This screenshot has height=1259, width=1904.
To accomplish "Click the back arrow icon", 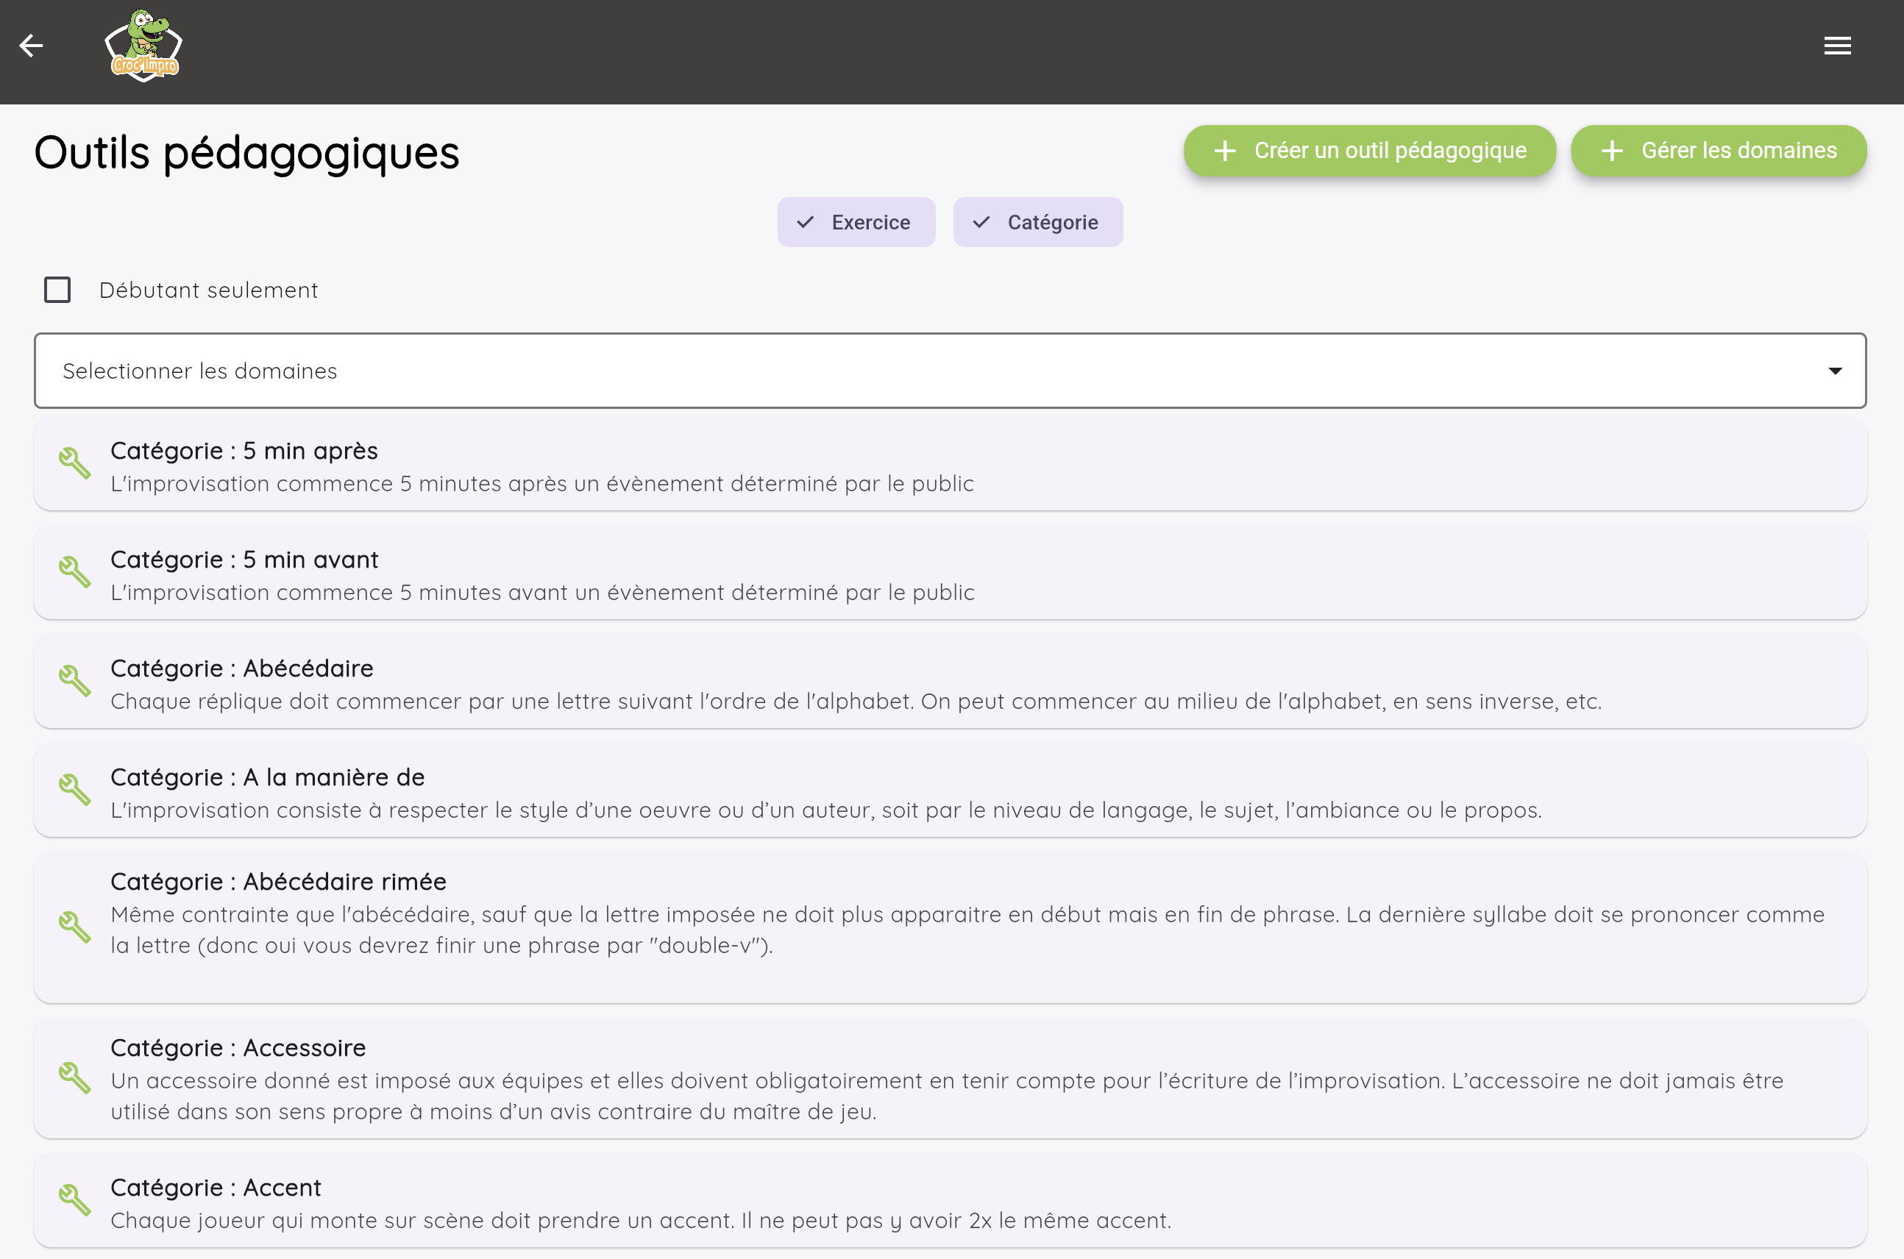I will 30,46.
